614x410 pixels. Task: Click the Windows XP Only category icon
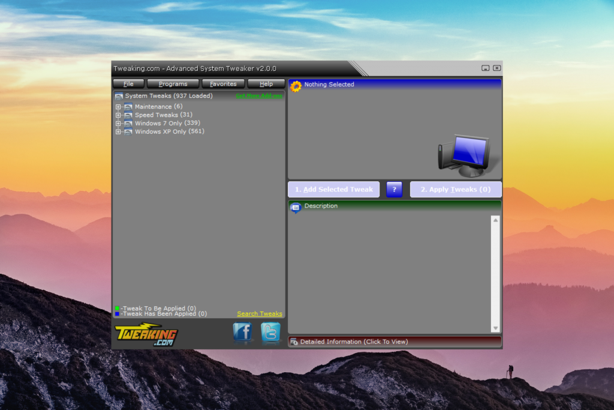point(128,131)
